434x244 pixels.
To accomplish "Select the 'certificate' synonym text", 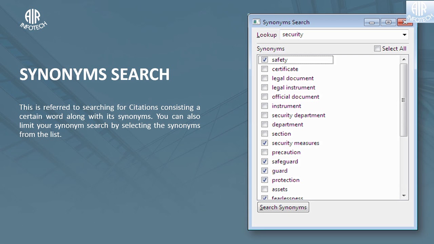I will [285, 69].
